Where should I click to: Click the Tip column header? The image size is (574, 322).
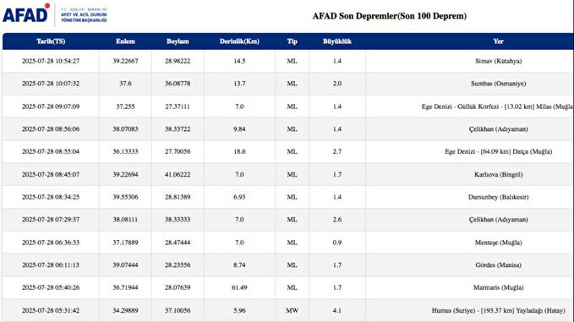[292, 41]
